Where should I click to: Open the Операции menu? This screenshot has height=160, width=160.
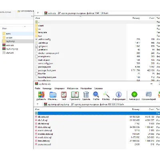click(59, 88)
